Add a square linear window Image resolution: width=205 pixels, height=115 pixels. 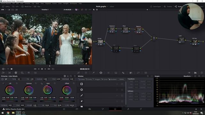[82, 84]
